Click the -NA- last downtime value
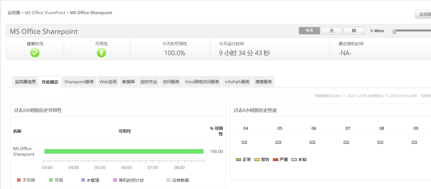The width and height of the screenshot is (431, 189). pyautogui.click(x=345, y=53)
